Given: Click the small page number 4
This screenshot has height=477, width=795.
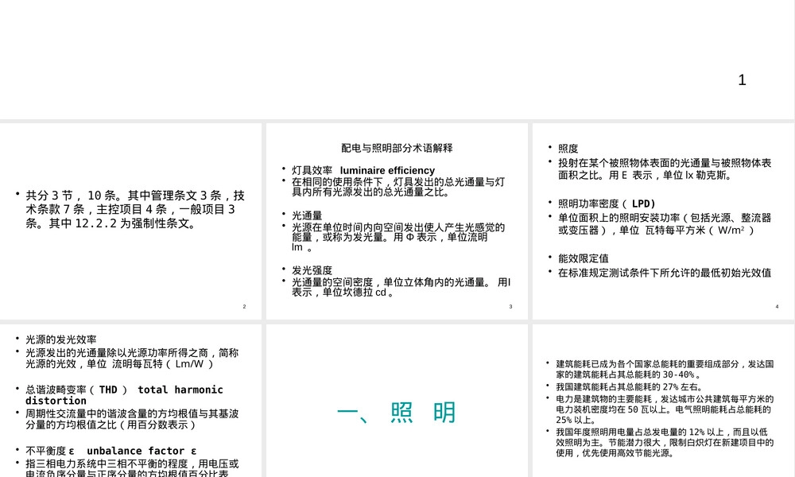Looking at the screenshot, I should pyautogui.click(x=777, y=307).
